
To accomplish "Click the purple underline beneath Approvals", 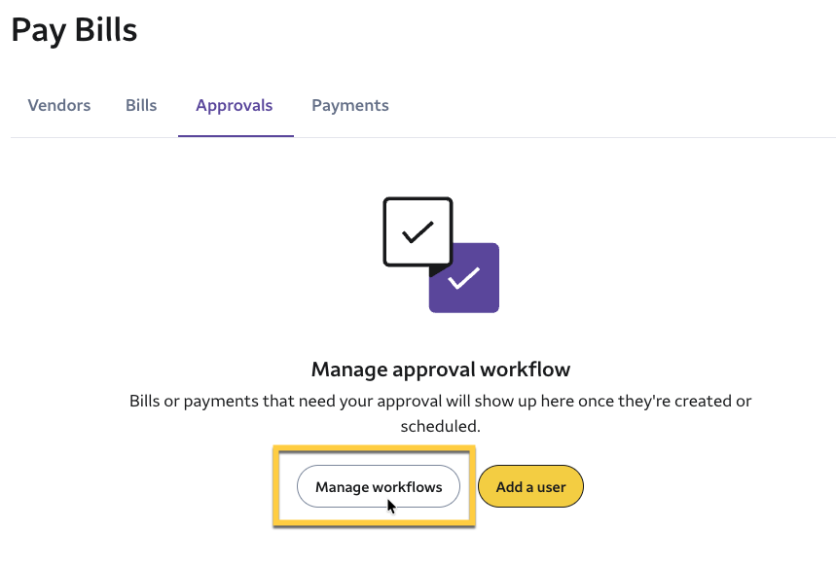I will [236, 136].
